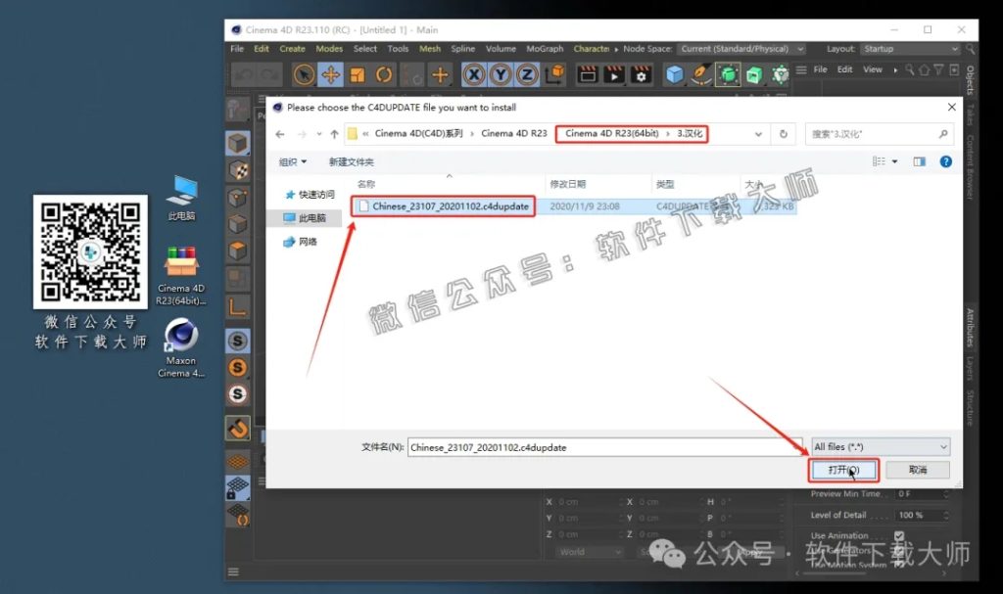Select the Chinese_23107_20201102.c4dupdate file
This screenshot has width=1003, height=594.
tap(450, 206)
